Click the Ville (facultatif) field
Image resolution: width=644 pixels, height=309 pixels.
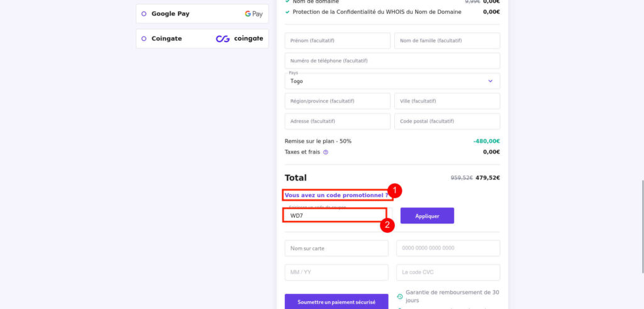pyautogui.click(x=447, y=101)
